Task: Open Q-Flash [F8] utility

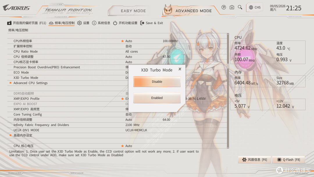Action: [x=289, y=160]
